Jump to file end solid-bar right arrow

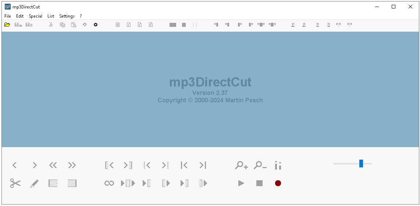203,165
